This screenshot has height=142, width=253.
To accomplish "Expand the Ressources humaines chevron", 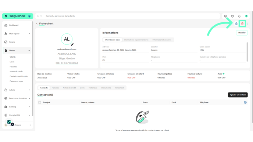I will (x=29, y=98).
